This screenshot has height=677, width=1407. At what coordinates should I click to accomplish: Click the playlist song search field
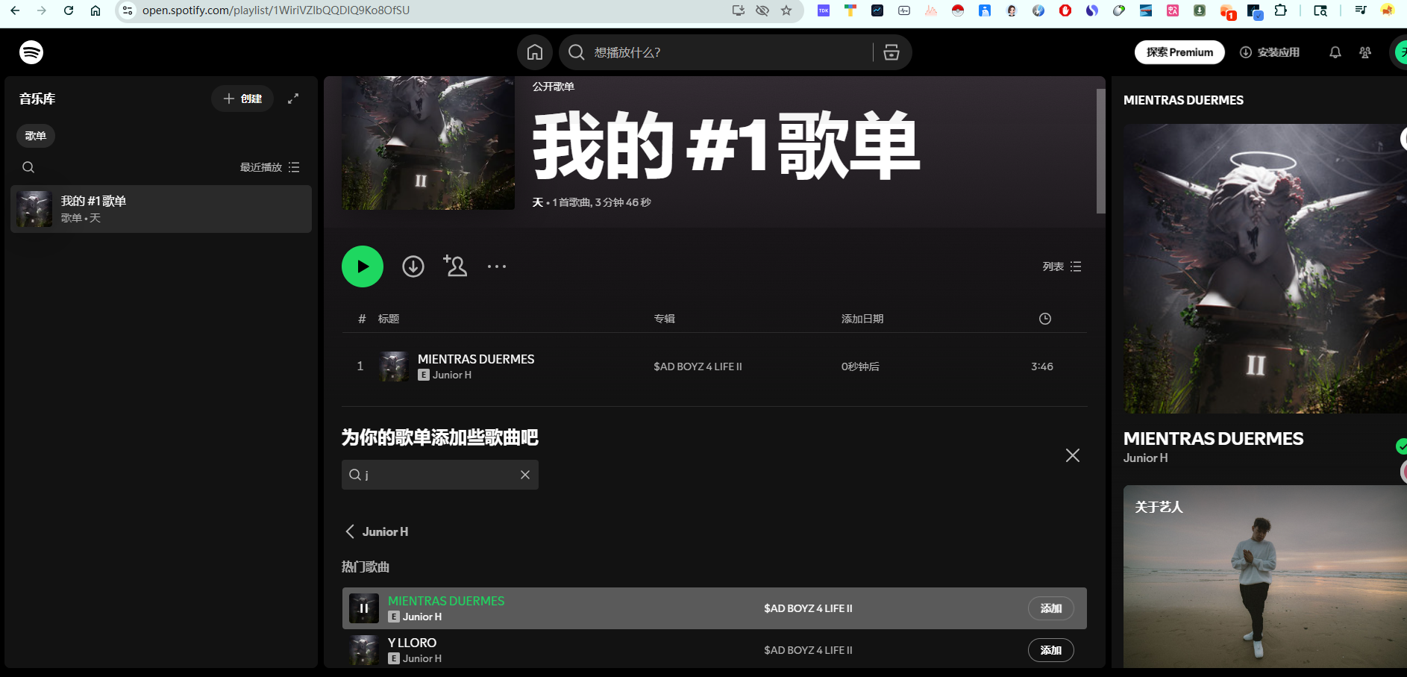pos(440,475)
